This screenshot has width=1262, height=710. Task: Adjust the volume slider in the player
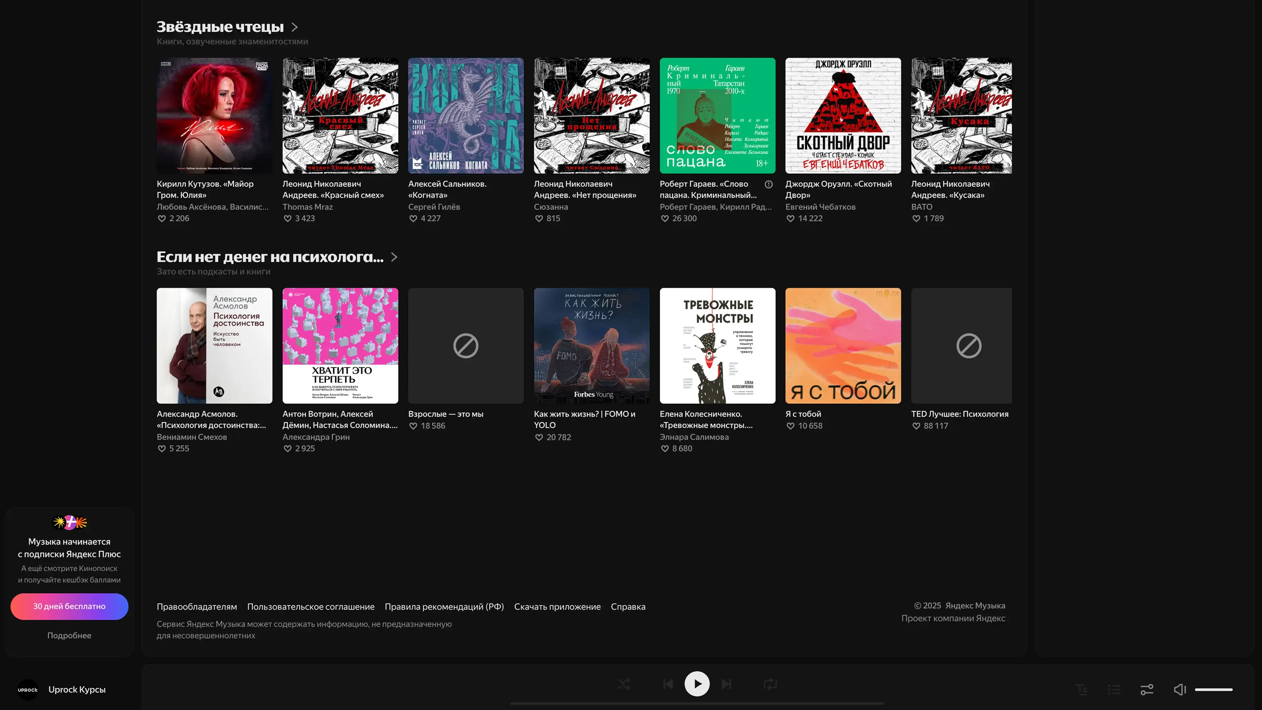1213,689
